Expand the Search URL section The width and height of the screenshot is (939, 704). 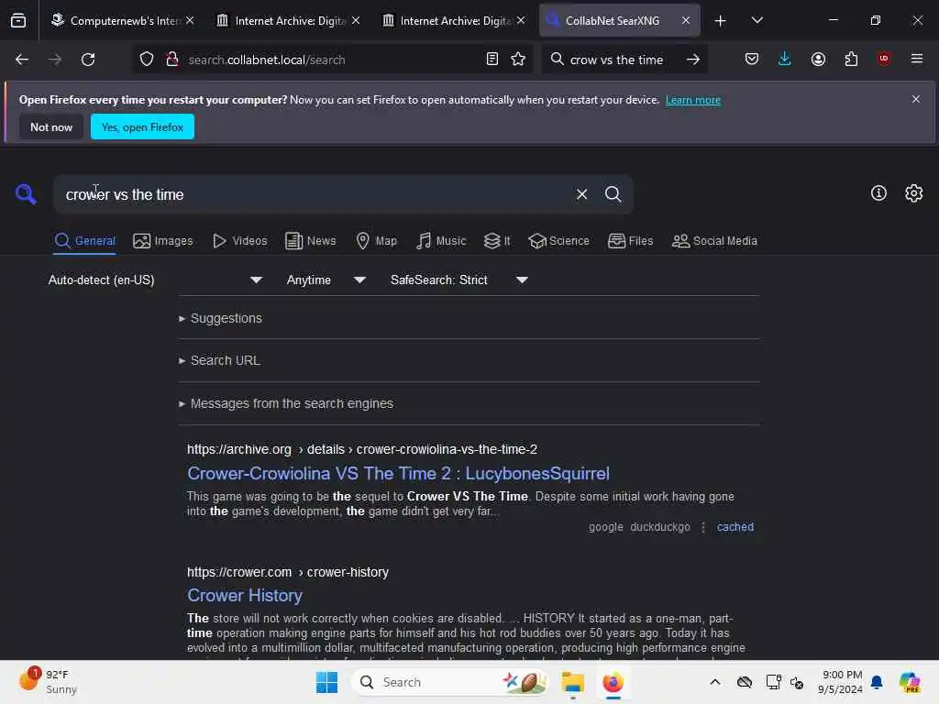[x=220, y=360]
